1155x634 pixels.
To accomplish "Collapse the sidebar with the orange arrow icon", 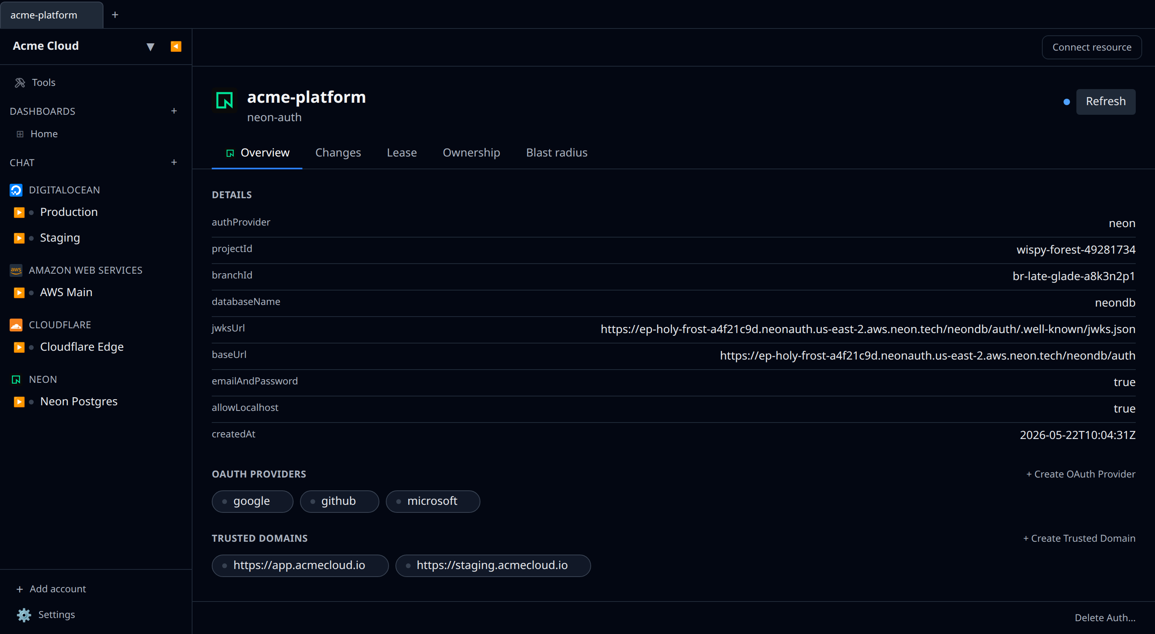I will click(176, 46).
